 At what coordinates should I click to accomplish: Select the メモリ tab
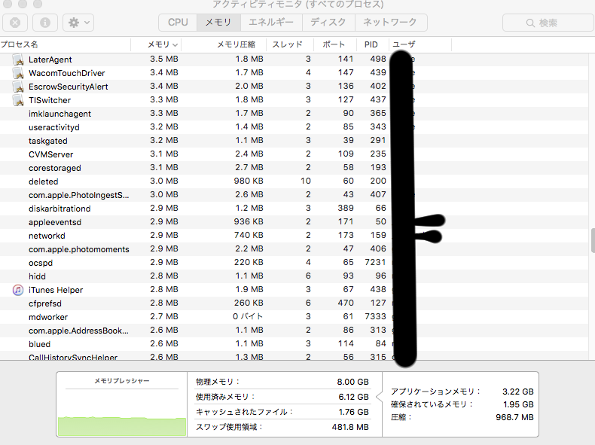tap(218, 23)
